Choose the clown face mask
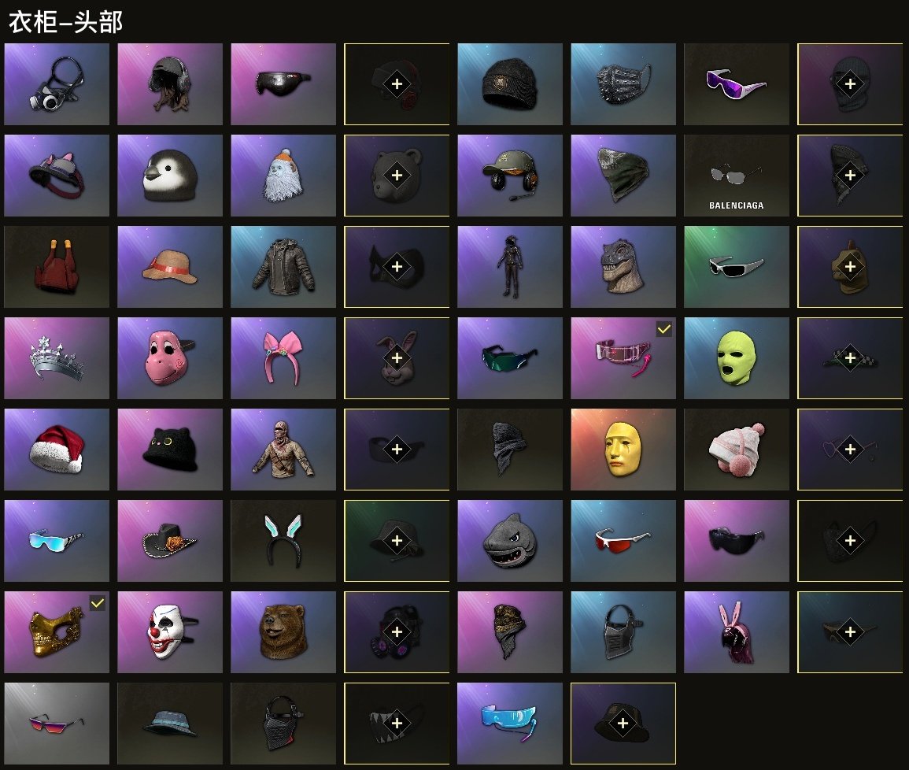This screenshot has height=770, width=909. [170, 632]
